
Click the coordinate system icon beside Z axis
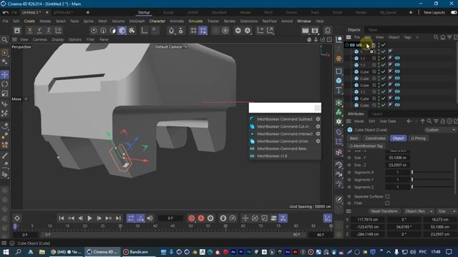[x=59, y=30]
